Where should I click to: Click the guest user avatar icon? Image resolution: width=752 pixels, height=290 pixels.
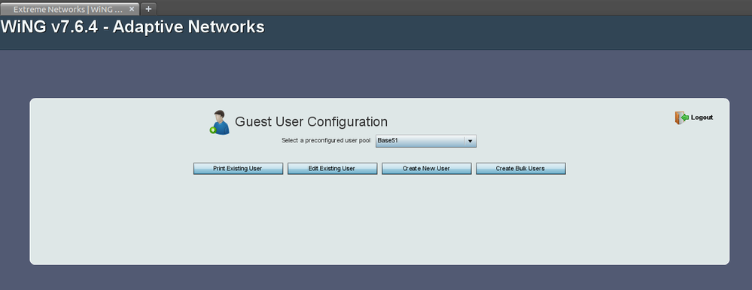click(220, 123)
